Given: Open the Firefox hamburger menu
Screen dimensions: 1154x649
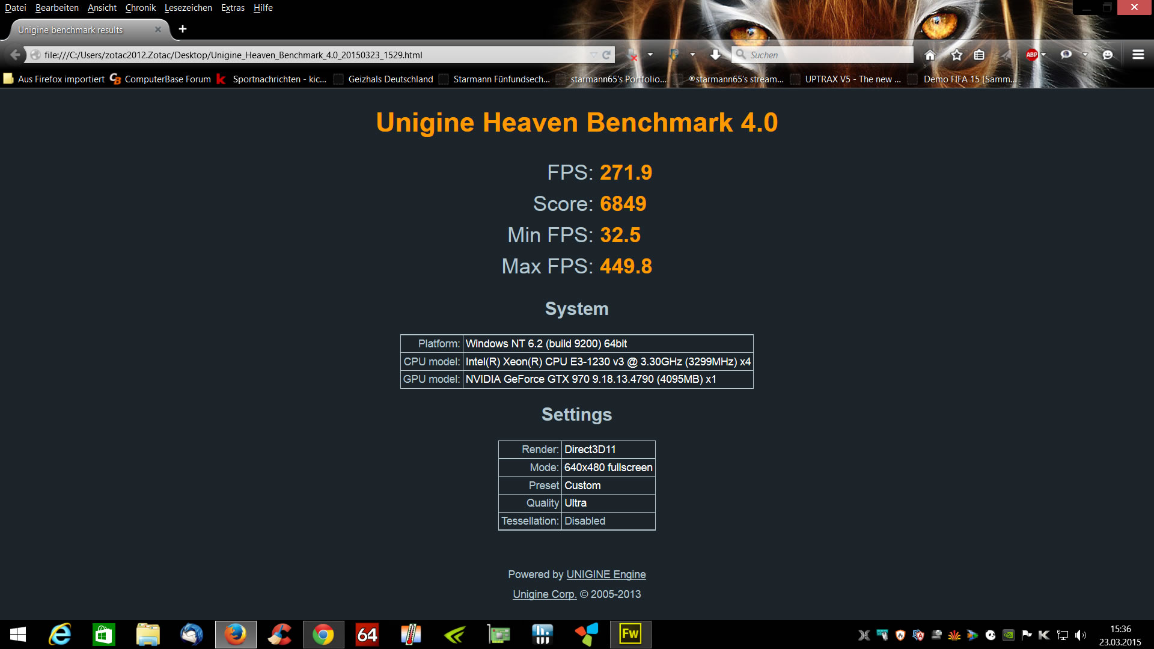Looking at the screenshot, I should click(1138, 55).
